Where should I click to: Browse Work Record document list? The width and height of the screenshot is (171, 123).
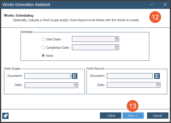coord(157,76)
